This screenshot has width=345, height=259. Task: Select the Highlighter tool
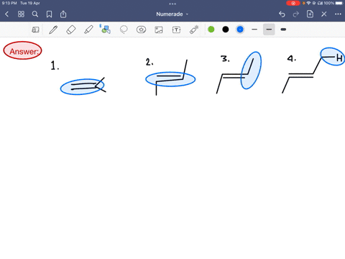click(88, 29)
